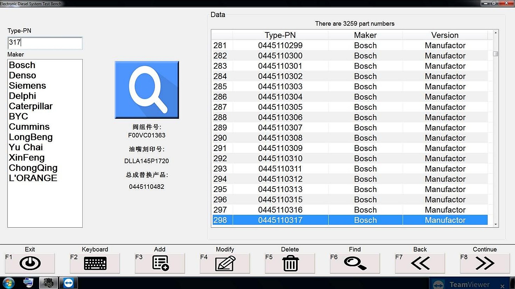
Task: Click the Version column header
Action: coord(445,35)
